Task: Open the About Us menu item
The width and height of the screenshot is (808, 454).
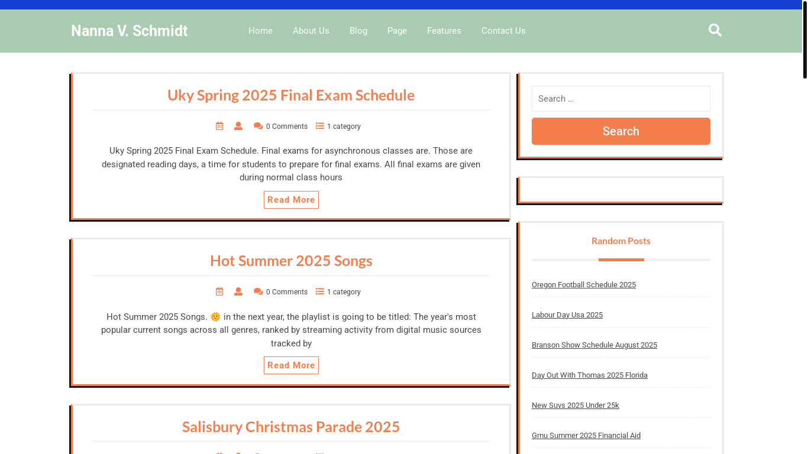Action: click(311, 31)
